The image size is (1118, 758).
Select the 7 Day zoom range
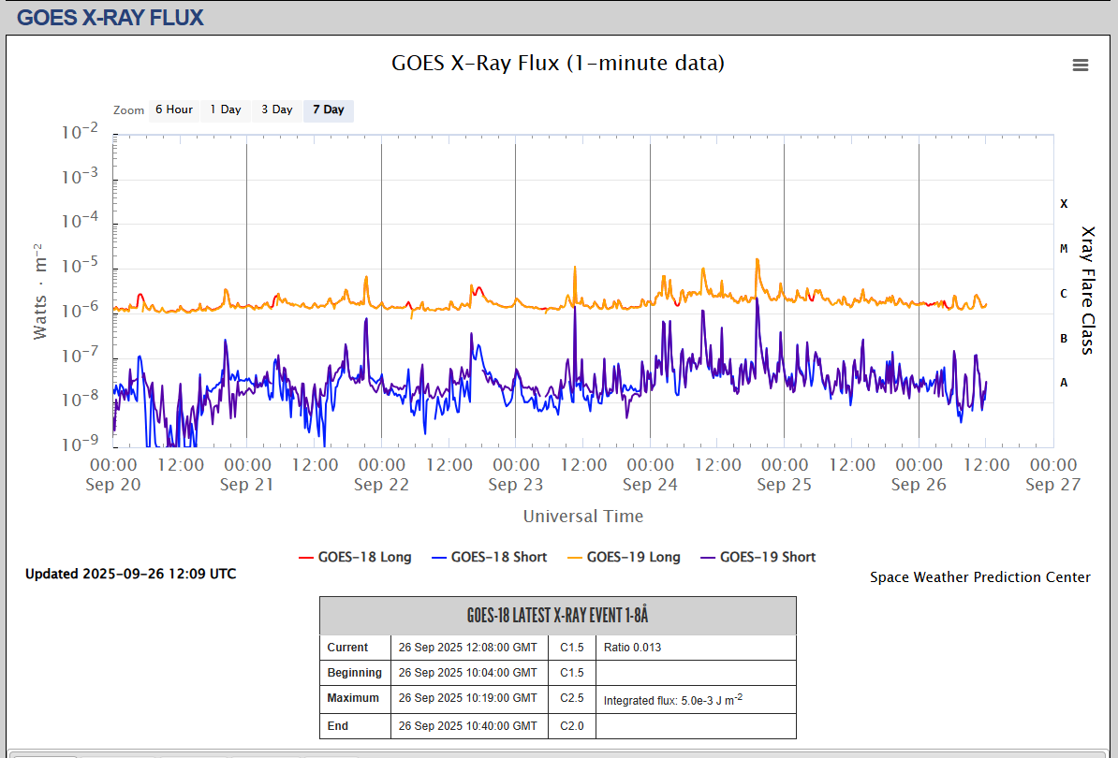(x=328, y=109)
